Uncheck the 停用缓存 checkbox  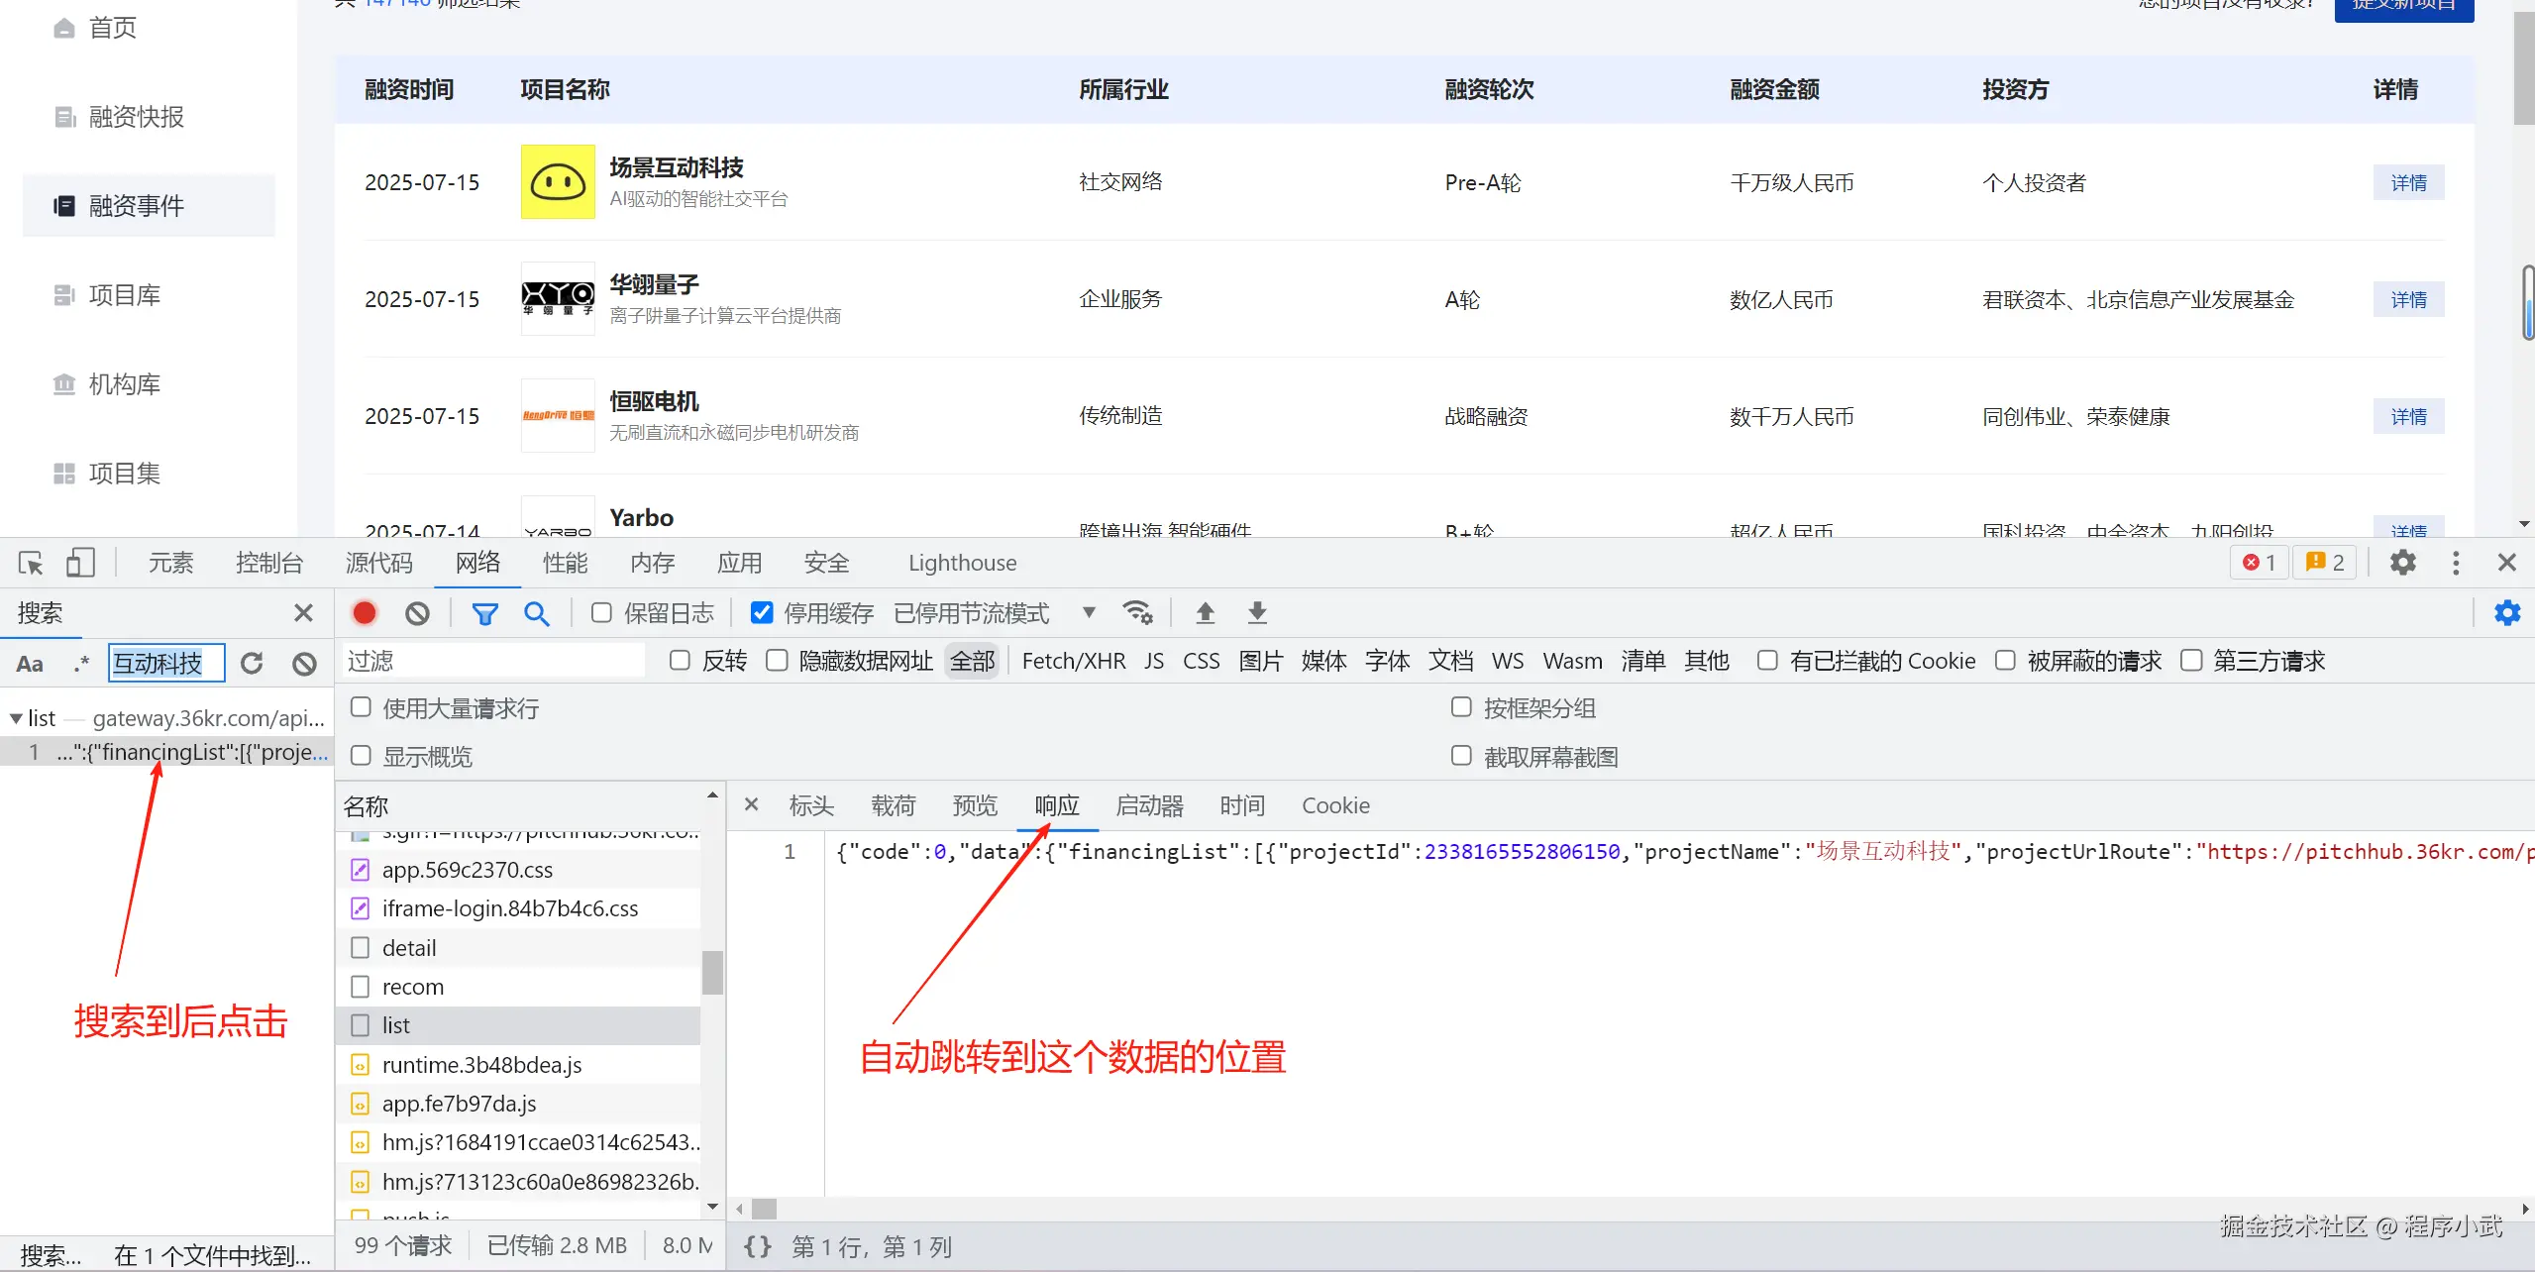point(761,613)
